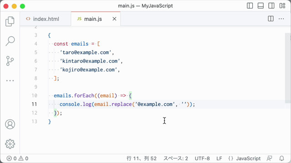Show additional views via ellipsis in activity bar
Image resolution: width=291 pixels, height=163 pixels.
(x=10, y=81)
